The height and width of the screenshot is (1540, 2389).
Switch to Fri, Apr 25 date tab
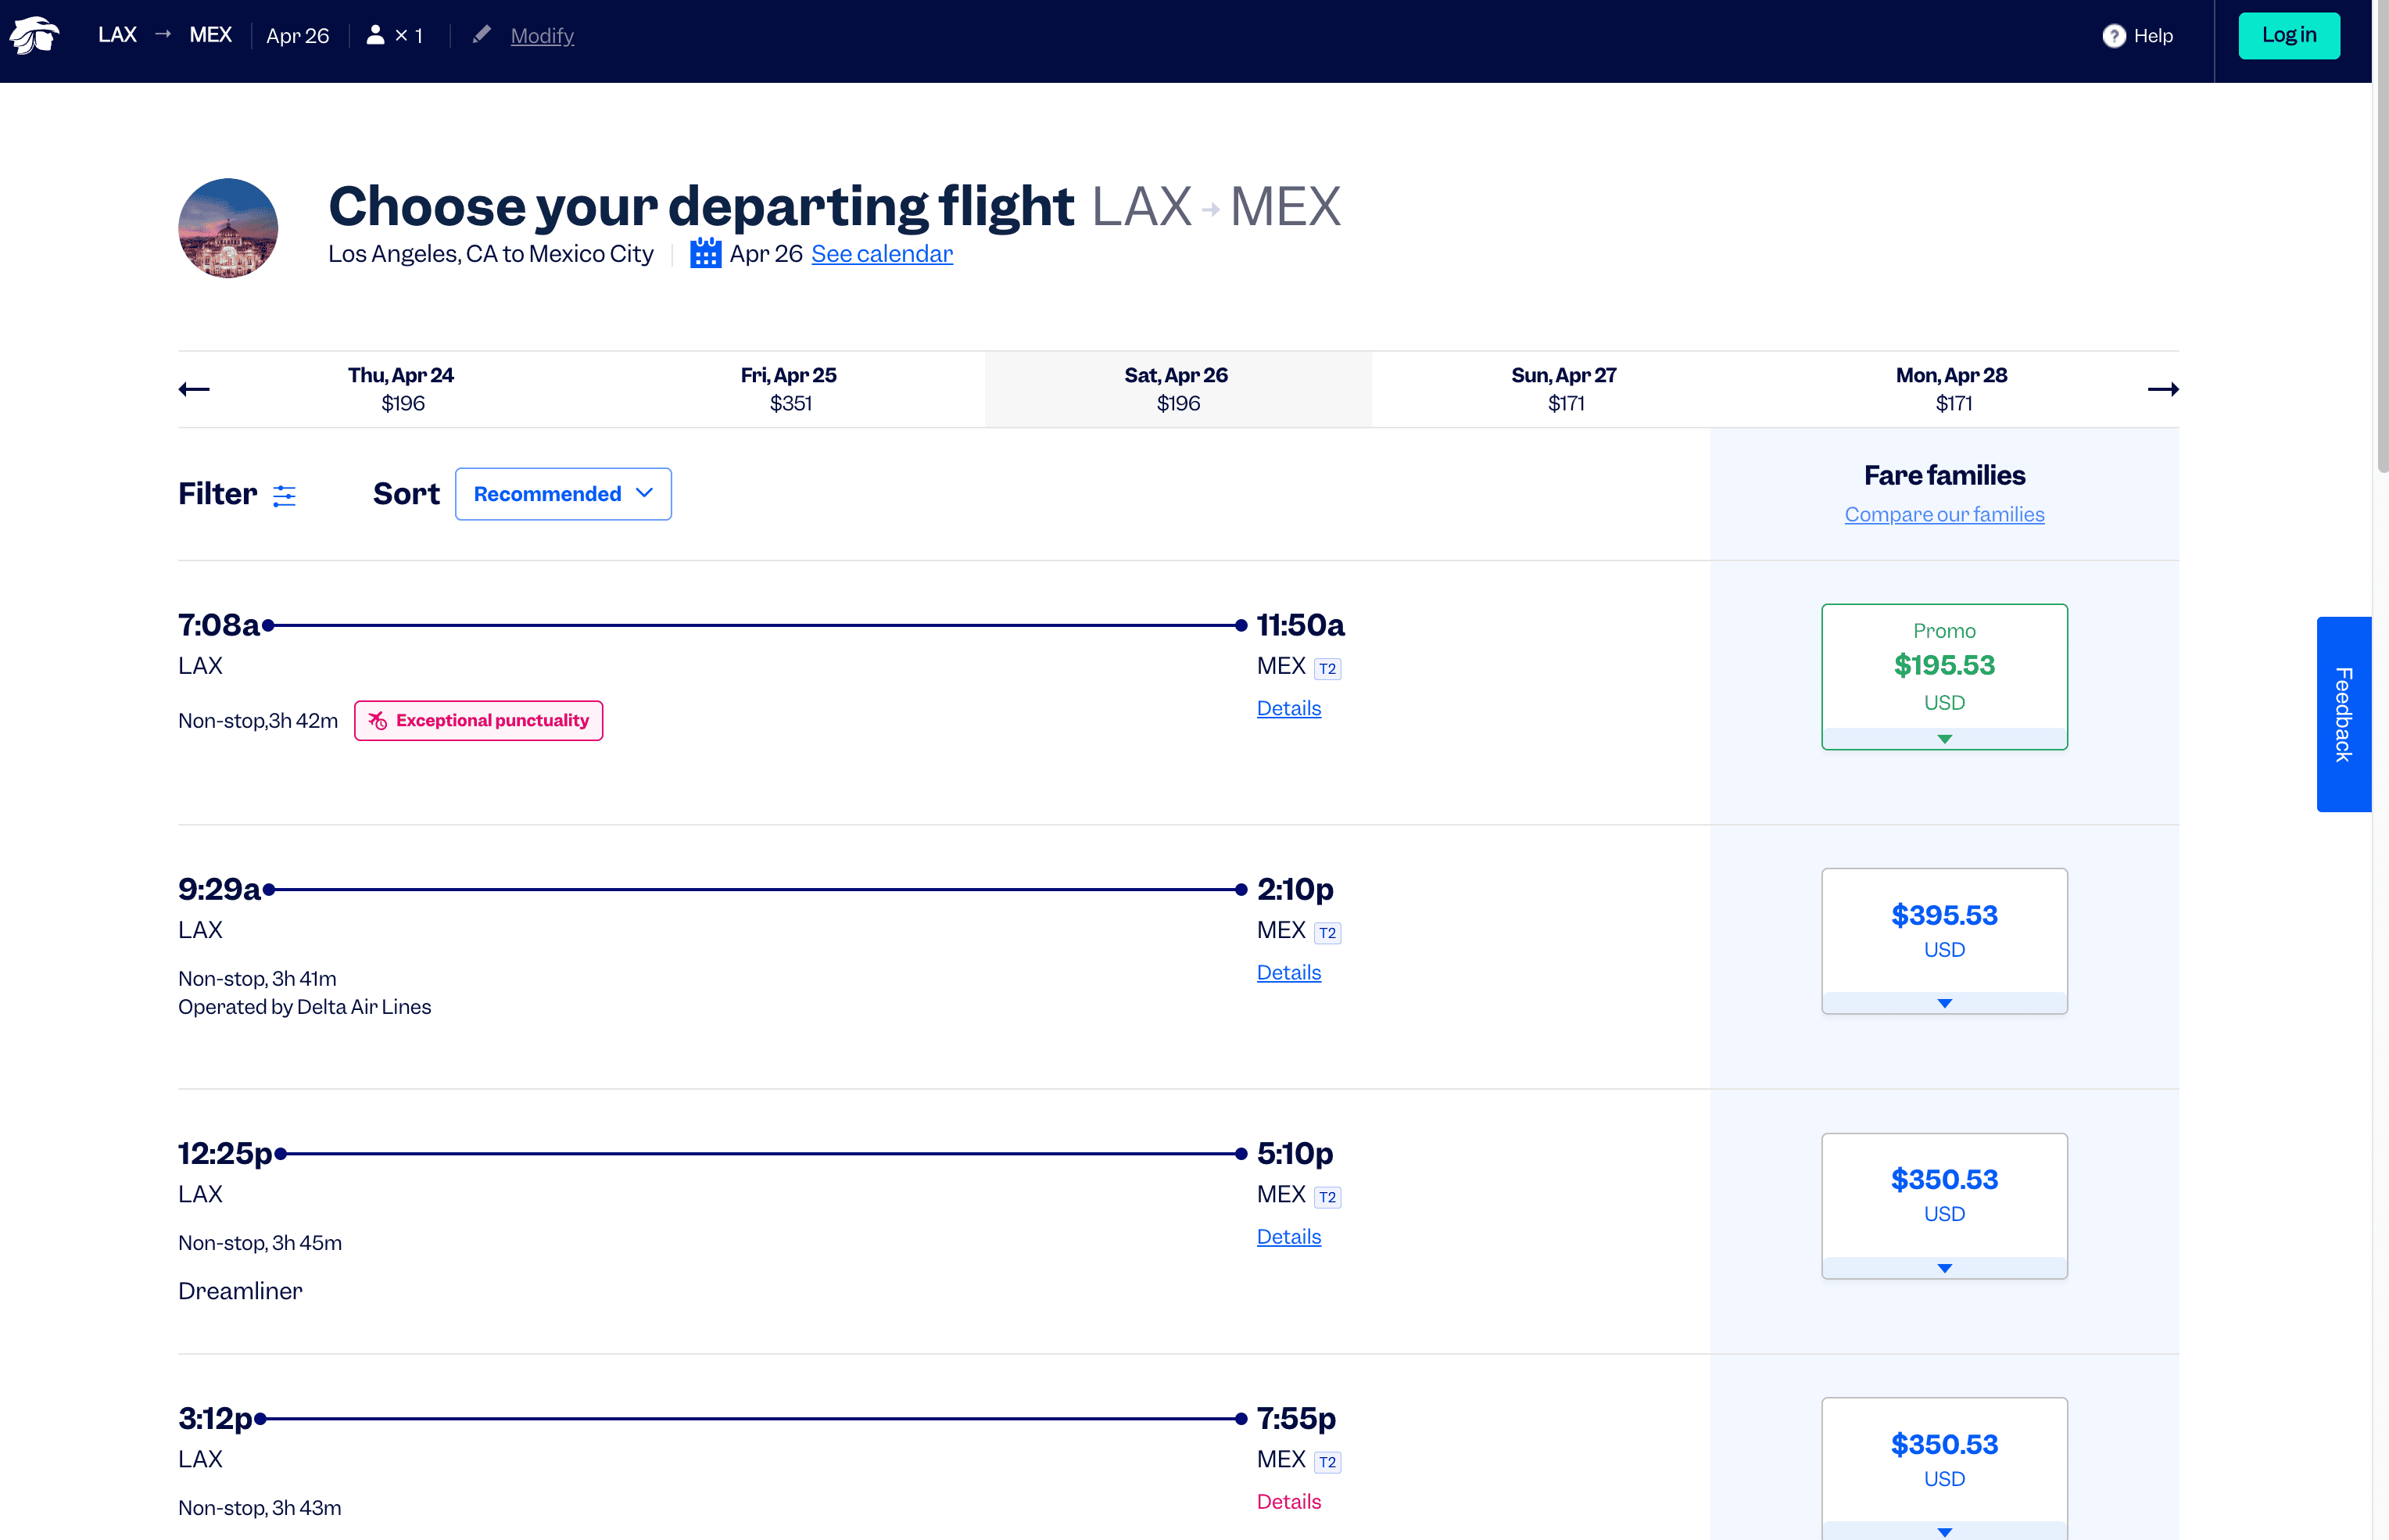point(789,389)
